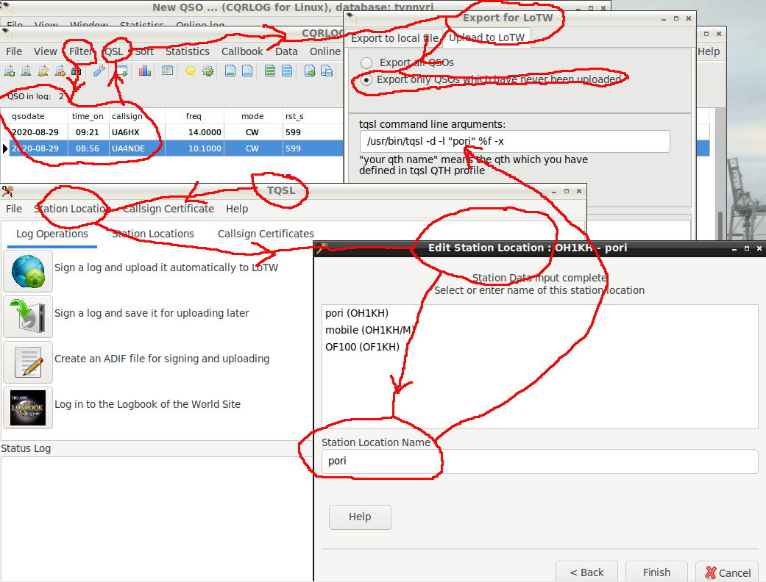Screen dimensions: 766x582
Task: Click the page icon with blue bottom bar
Action: pyautogui.click(x=248, y=71)
